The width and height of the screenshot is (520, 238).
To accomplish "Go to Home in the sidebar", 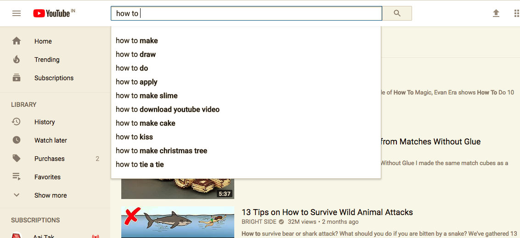I will tap(43, 41).
